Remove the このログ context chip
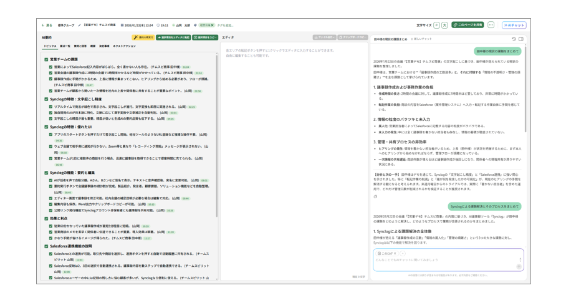This screenshot has height=303, width=566. 395,254
